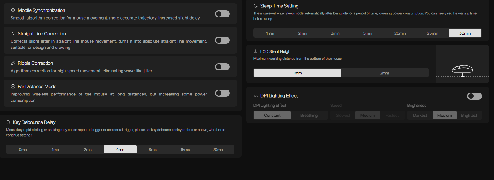
Task: Select 0ms debounce delay option
Action: (23, 150)
